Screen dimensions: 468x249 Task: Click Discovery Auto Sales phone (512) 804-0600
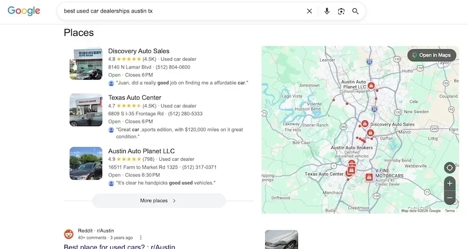coord(173,67)
